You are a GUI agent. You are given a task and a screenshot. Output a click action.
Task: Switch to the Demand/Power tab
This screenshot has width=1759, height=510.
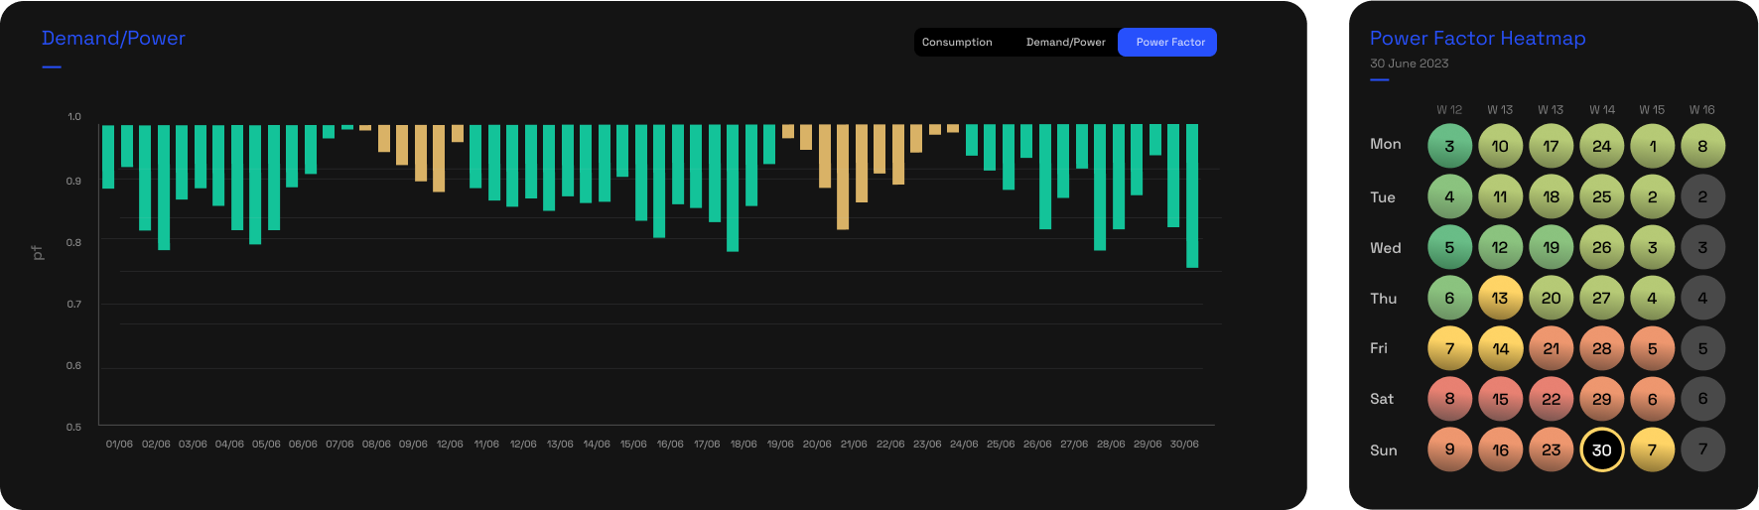click(1065, 42)
